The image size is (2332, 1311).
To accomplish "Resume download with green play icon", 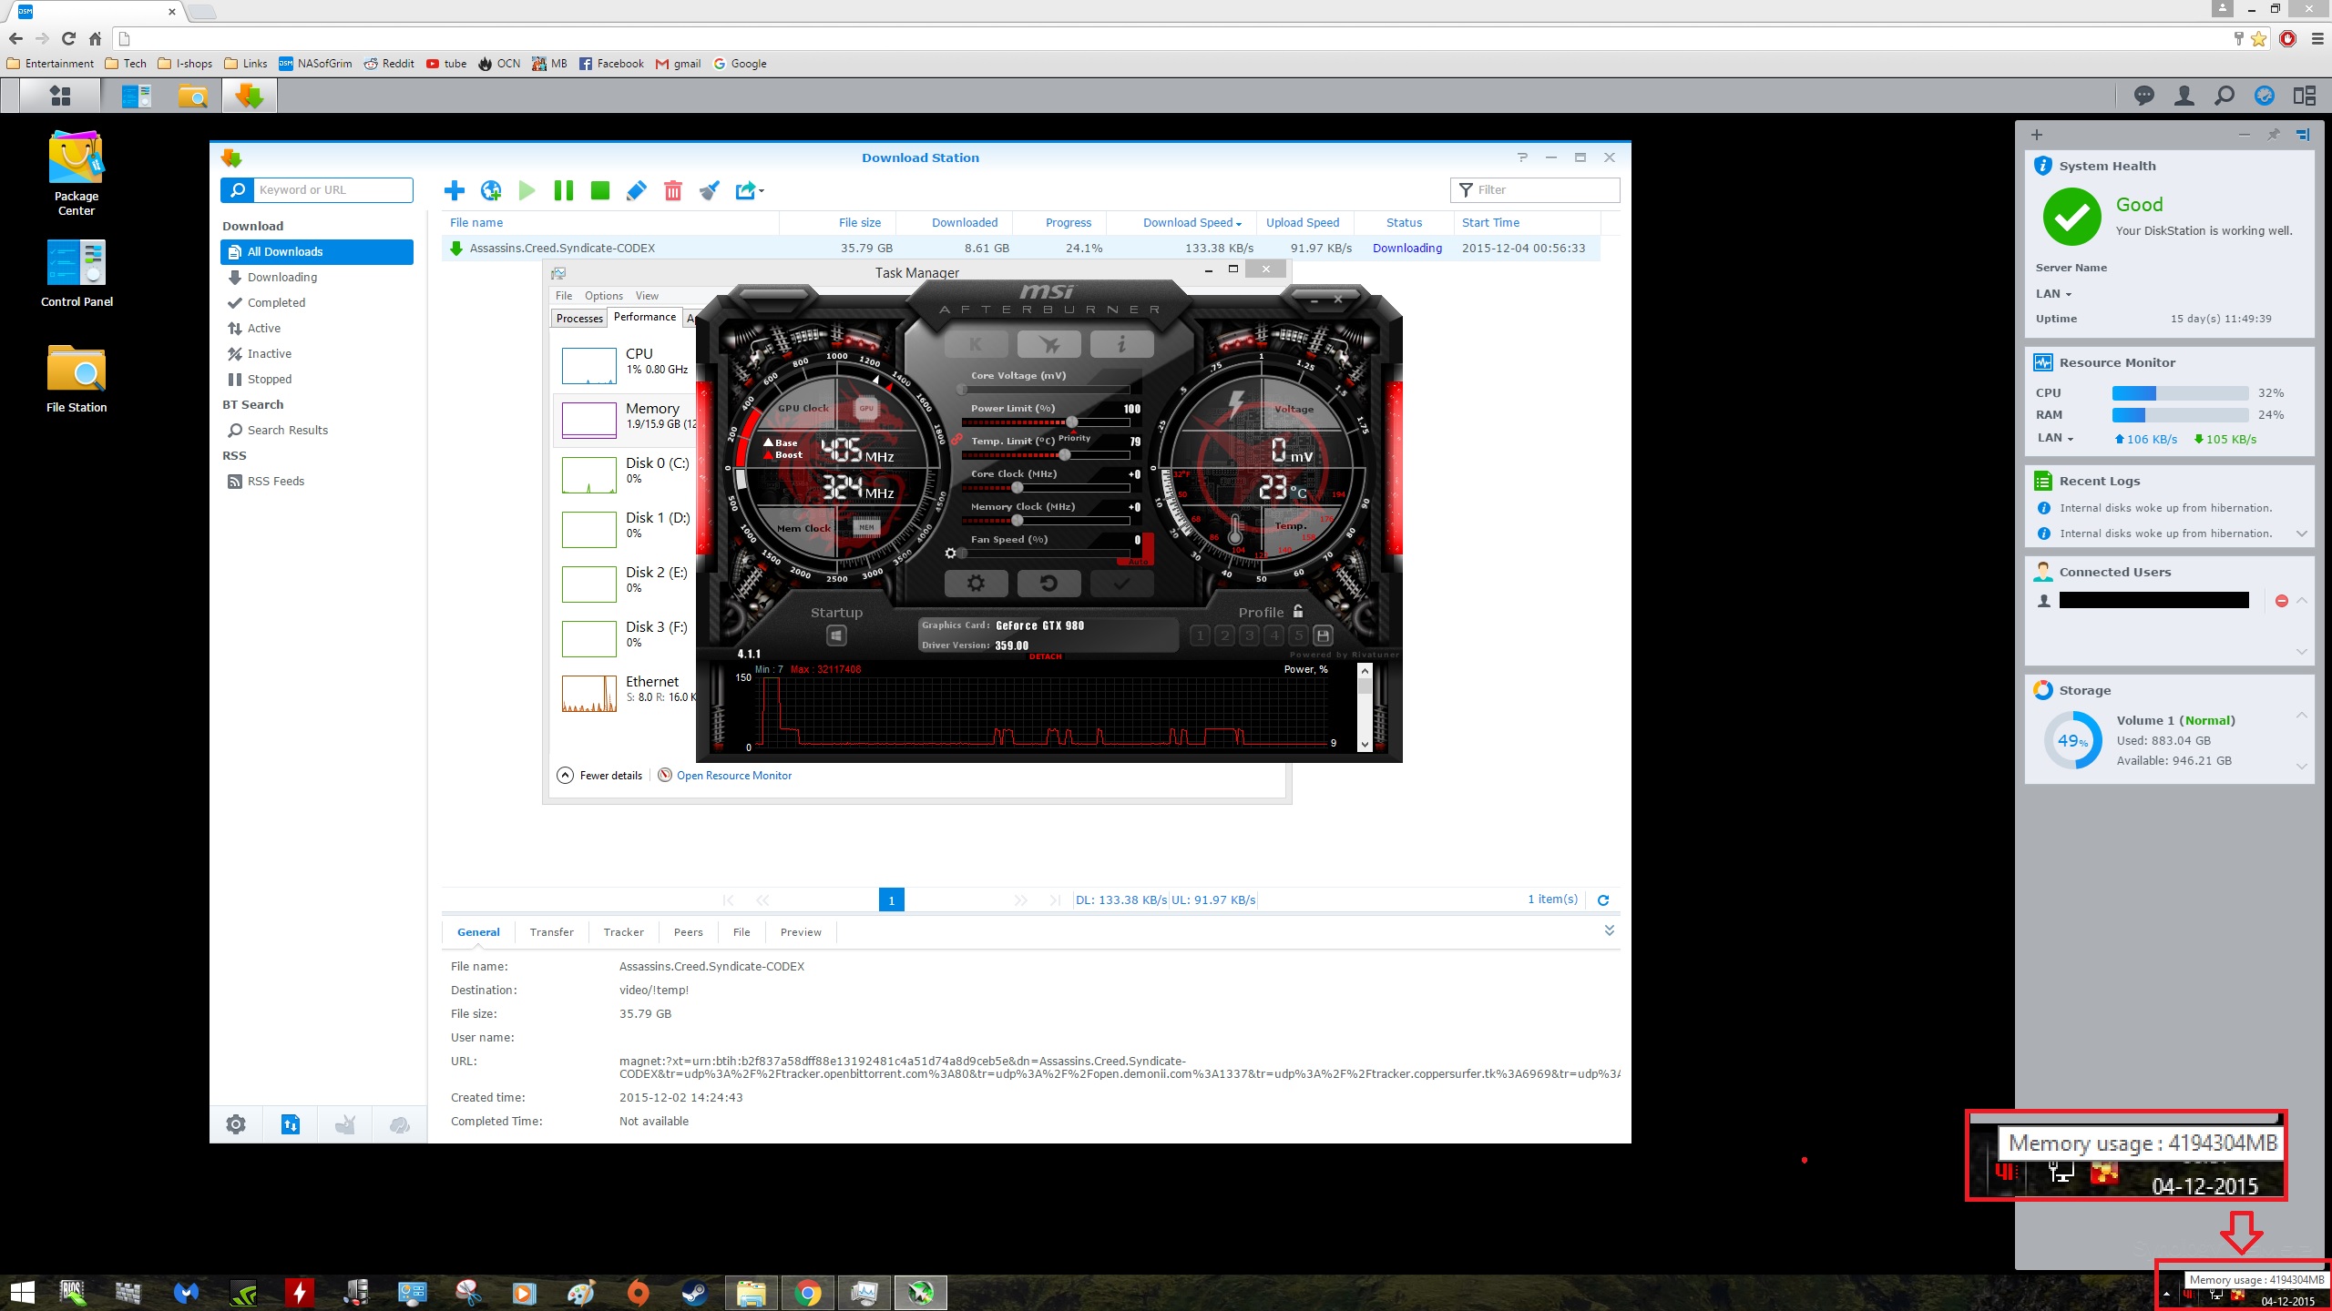I will tap(527, 190).
